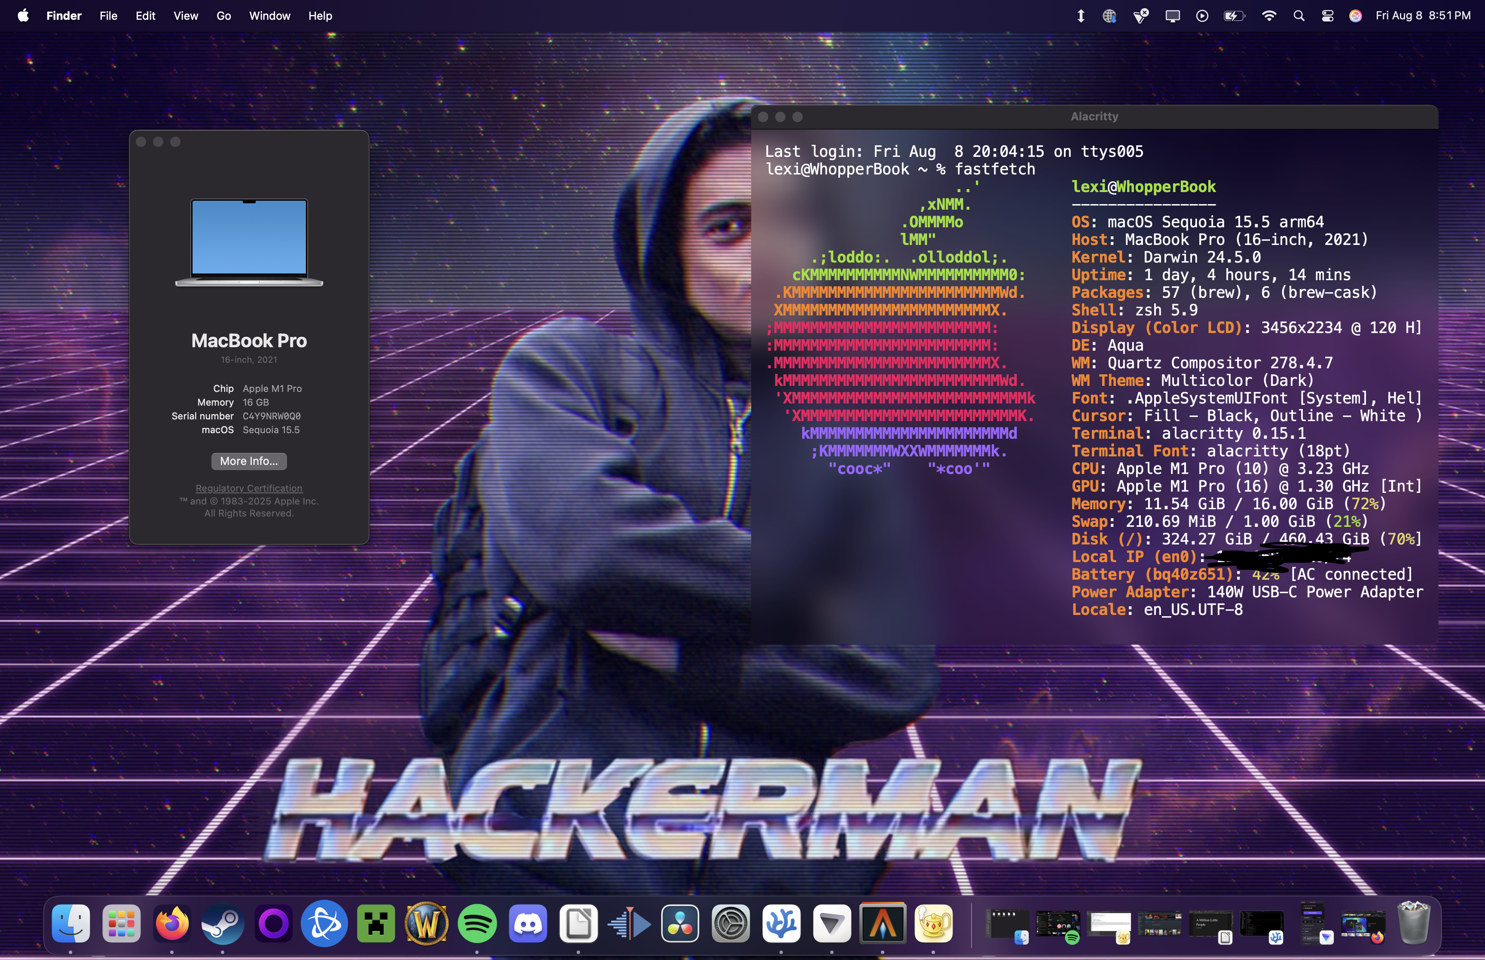Click More Info... in About This Mac

(x=249, y=461)
